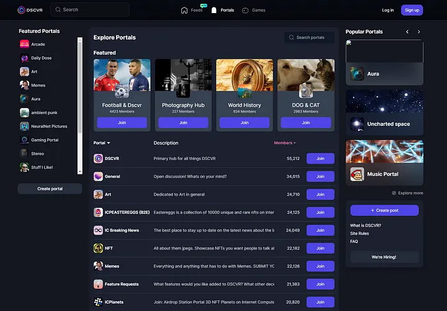Click the Explore more compass icon
Screen dimensions: 447x311
coord(395,193)
